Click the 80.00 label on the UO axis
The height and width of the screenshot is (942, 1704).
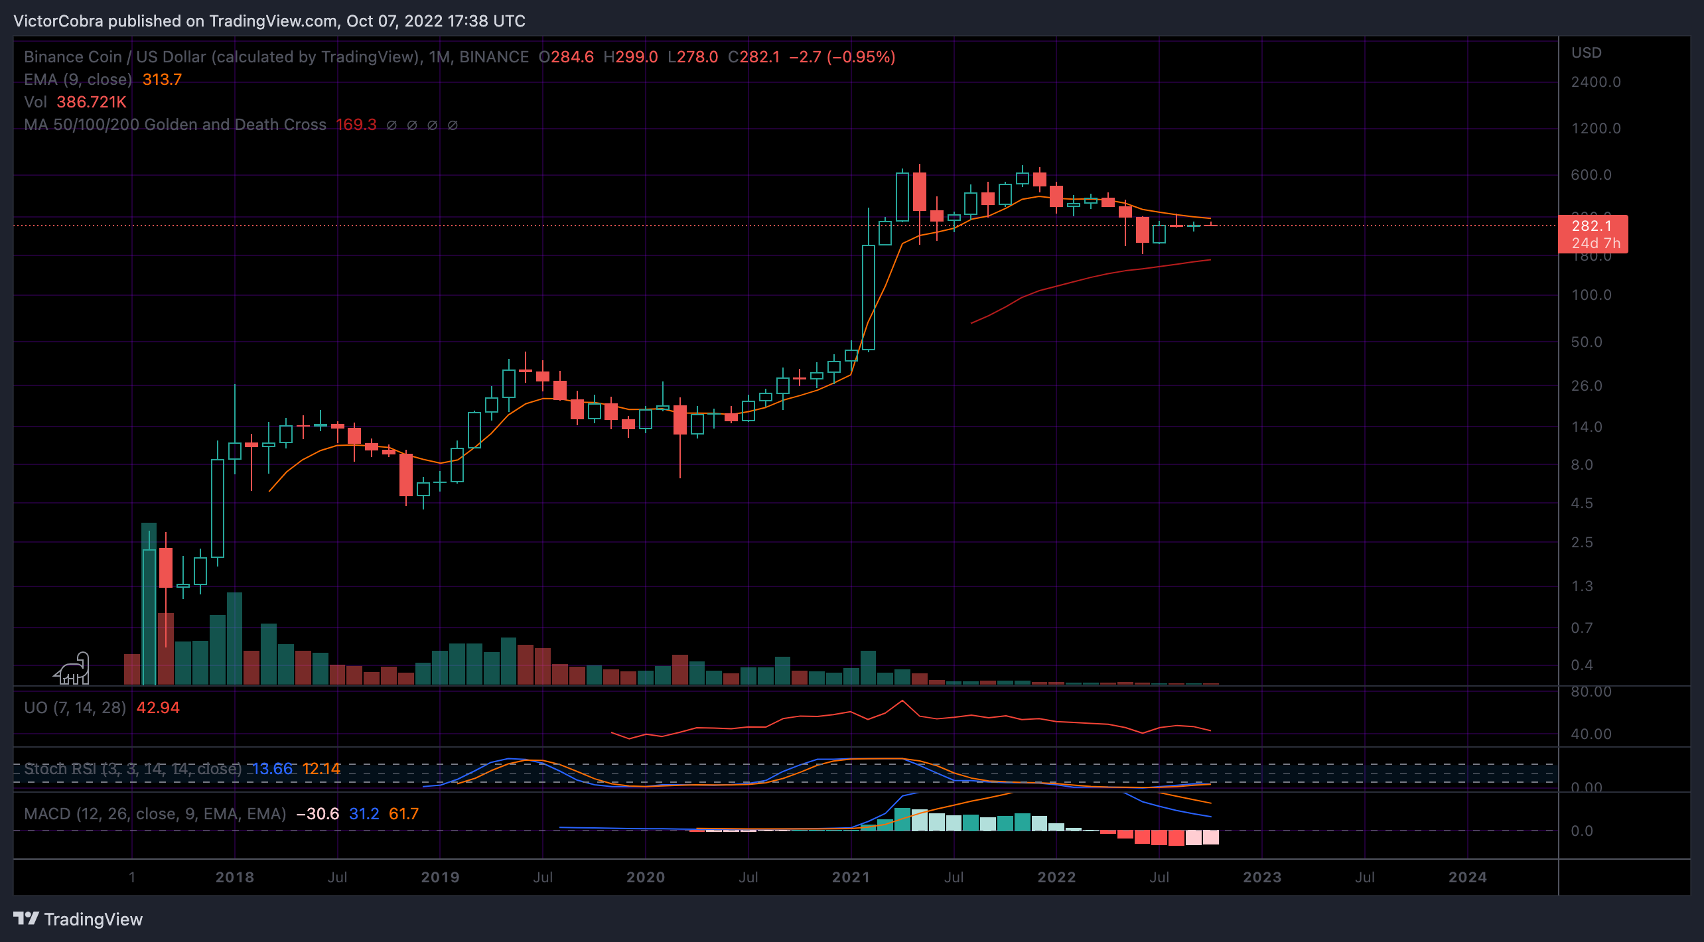point(1591,692)
